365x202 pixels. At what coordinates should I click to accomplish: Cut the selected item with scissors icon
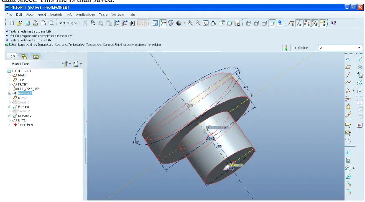pos(85,23)
